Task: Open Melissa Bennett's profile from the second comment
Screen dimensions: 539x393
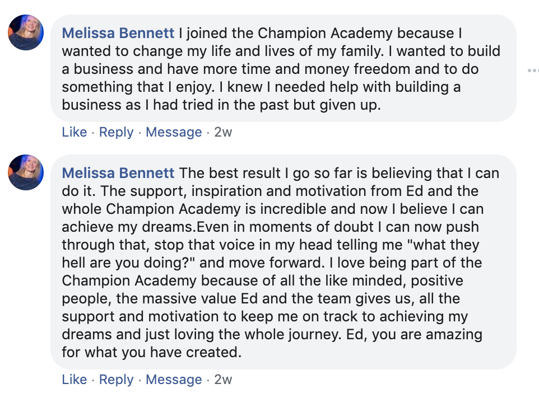Action: pyautogui.click(x=118, y=173)
